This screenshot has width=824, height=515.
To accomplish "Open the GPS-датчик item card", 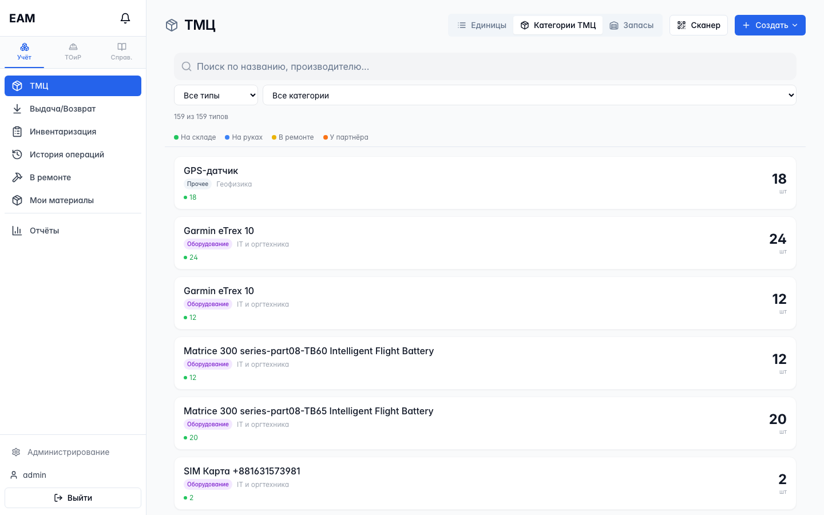I will pyautogui.click(x=485, y=183).
